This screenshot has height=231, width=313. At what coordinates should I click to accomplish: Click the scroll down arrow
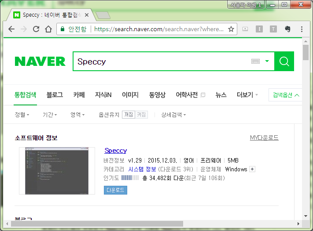306,216
